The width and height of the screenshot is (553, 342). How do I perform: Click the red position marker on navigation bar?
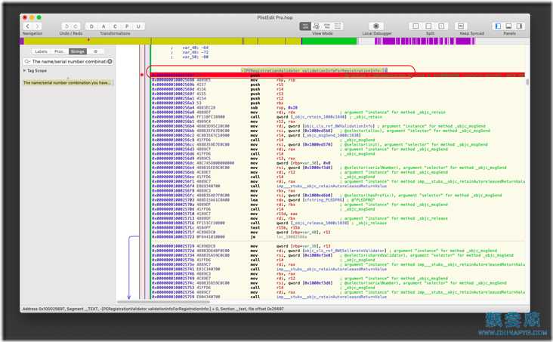pos(88,40)
